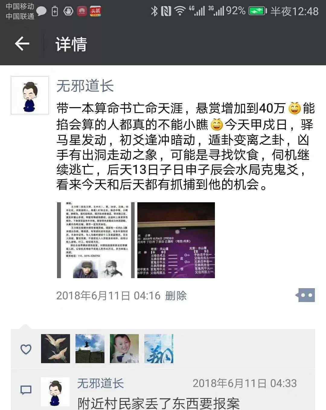
Task: Tap the battery status icon in status bar
Action: click(257, 11)
